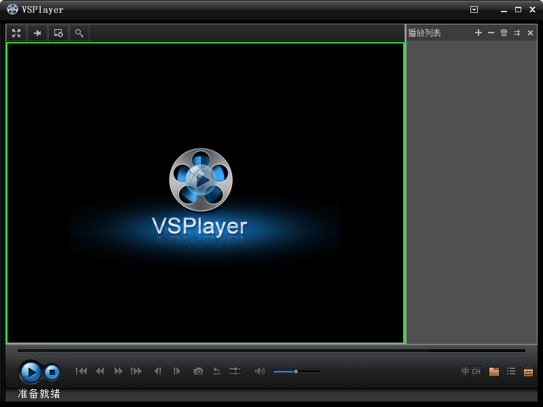Click the pin always-on-top icon
The image size is (543, 407).
point(37,33)
